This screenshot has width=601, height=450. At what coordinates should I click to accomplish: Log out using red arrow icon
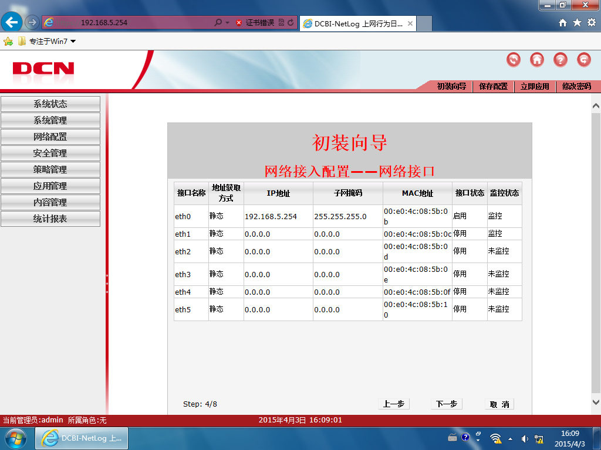coord(584,60)
